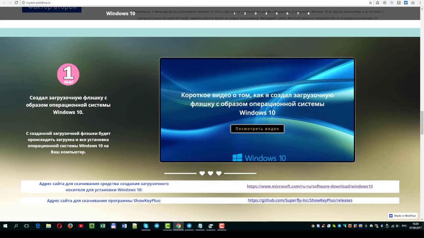The width and height of the screenshot is (424, 238).
Task: Open the Chrome three-dot menu
Action: pyautogui.click(x=420, y=3)
